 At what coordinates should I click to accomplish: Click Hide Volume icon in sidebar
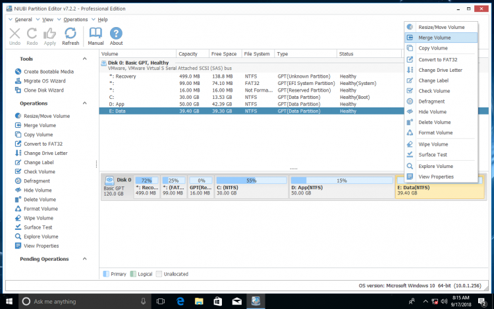click(18, 190)
